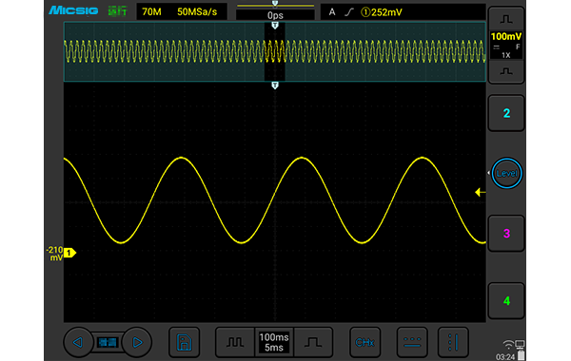Image resolution: width=571 pixels, height=361 pixels.
Task: Tap the 03:24 clock readout
Action: [505, 357]
